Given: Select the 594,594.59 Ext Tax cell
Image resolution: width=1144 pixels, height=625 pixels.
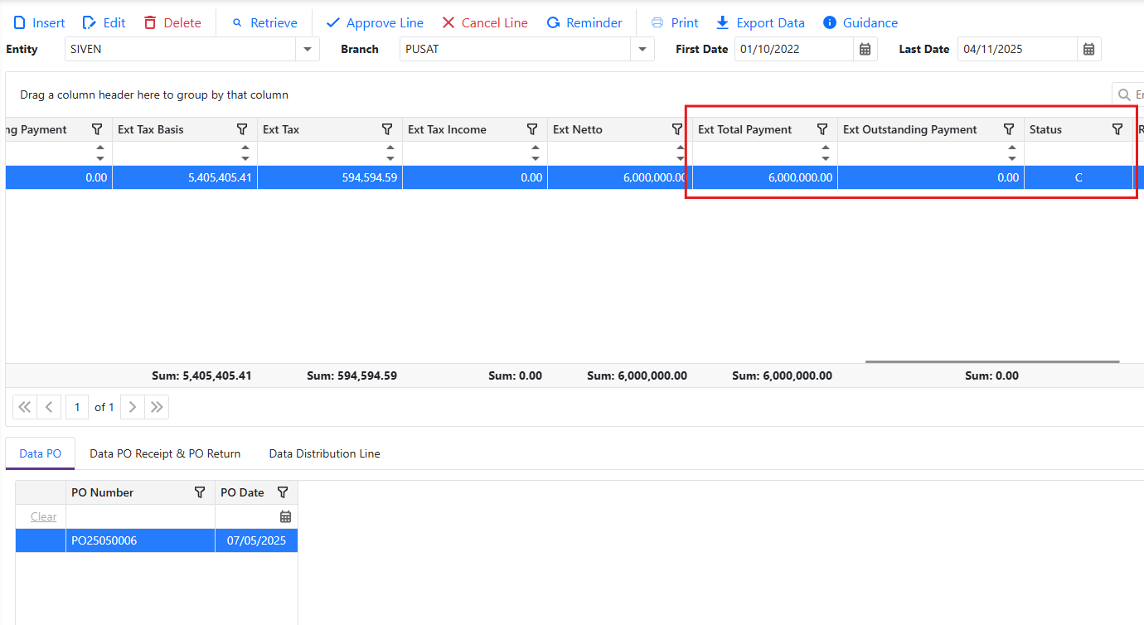Looking at the screenshot, I should pyautogui.click(x=330, y=177).
